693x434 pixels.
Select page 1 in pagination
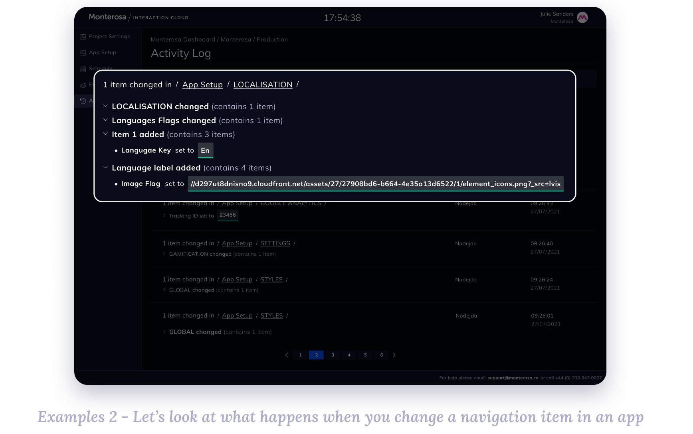300,355
